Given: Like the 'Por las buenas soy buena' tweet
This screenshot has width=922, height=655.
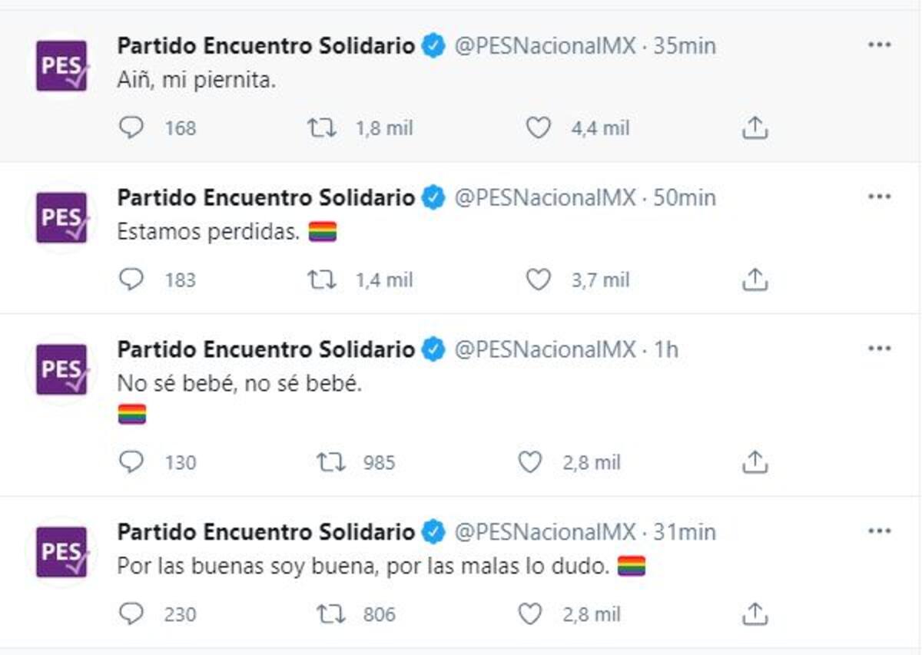Looking at the screenshot, I should (529, 614).
